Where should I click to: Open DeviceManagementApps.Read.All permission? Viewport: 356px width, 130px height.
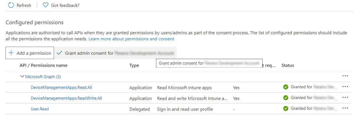(x=61, y=87)
